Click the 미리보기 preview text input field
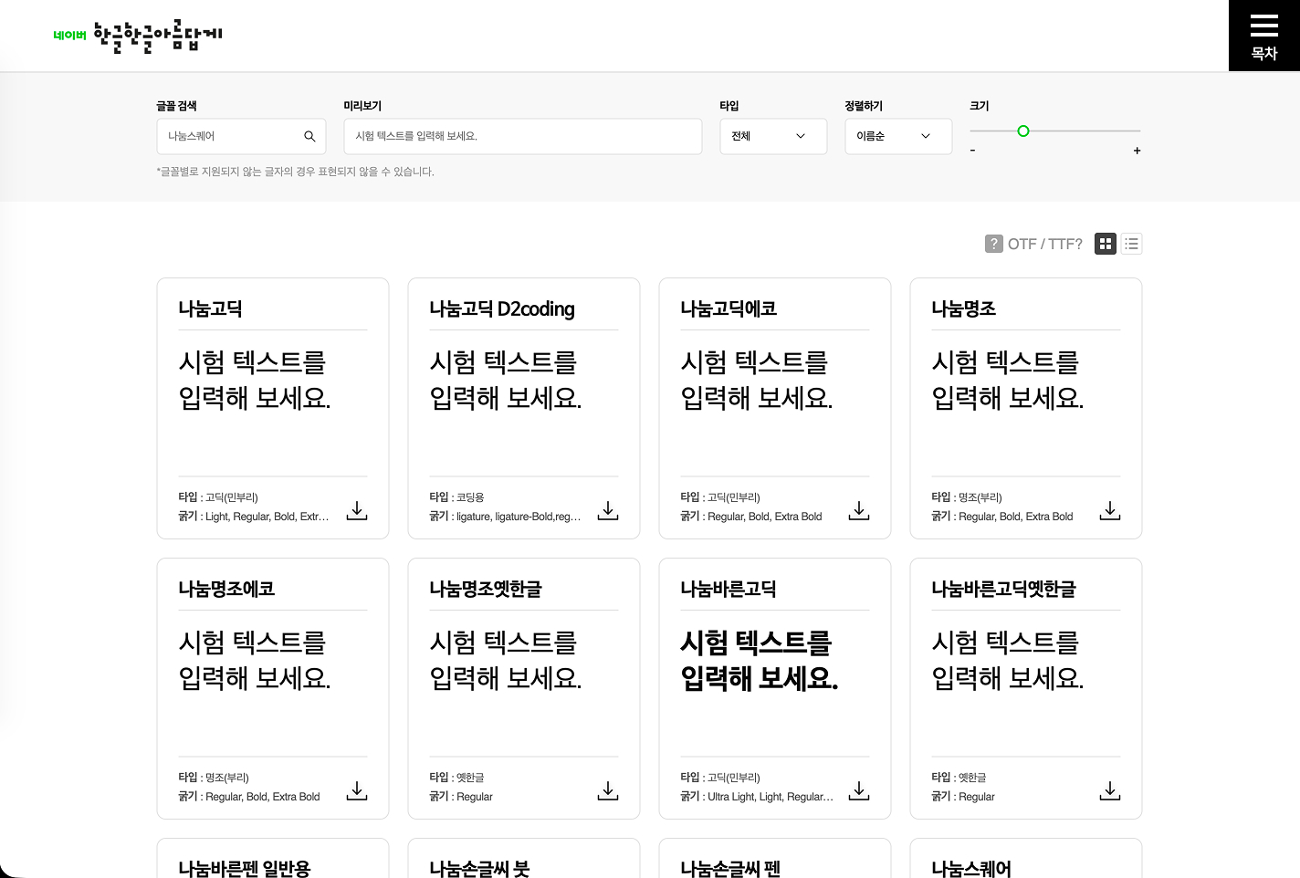Screen dimensions: 1300x878 pos(522,136)
